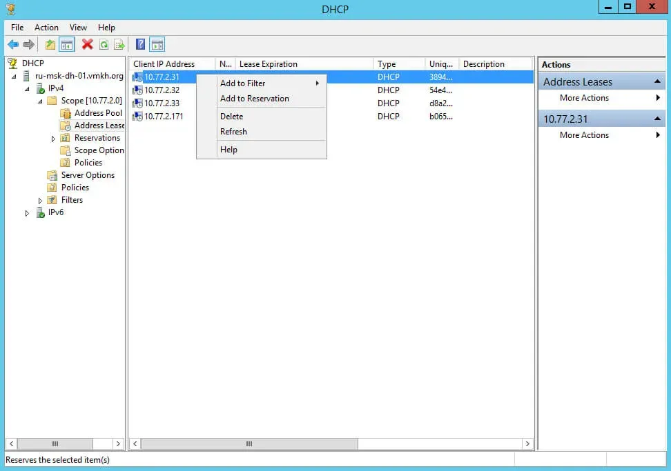Click the ru-msk-dh-01 server icon

click(x=26, y=76)
